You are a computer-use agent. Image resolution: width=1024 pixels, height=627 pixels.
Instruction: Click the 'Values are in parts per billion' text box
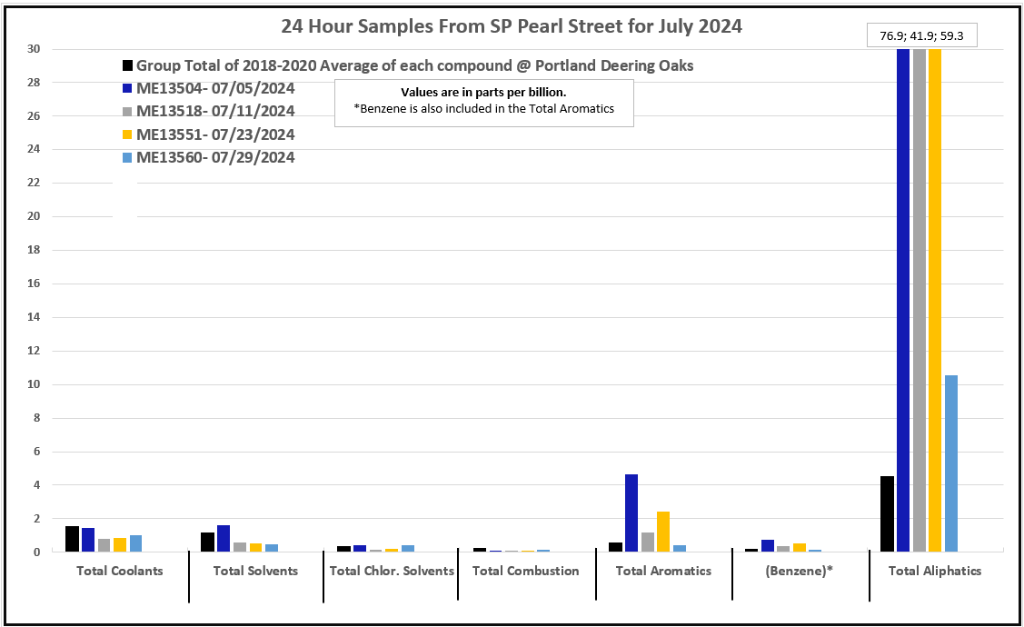tap(483, 101)
